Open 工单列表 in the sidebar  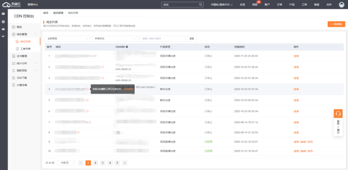[26, 49]
